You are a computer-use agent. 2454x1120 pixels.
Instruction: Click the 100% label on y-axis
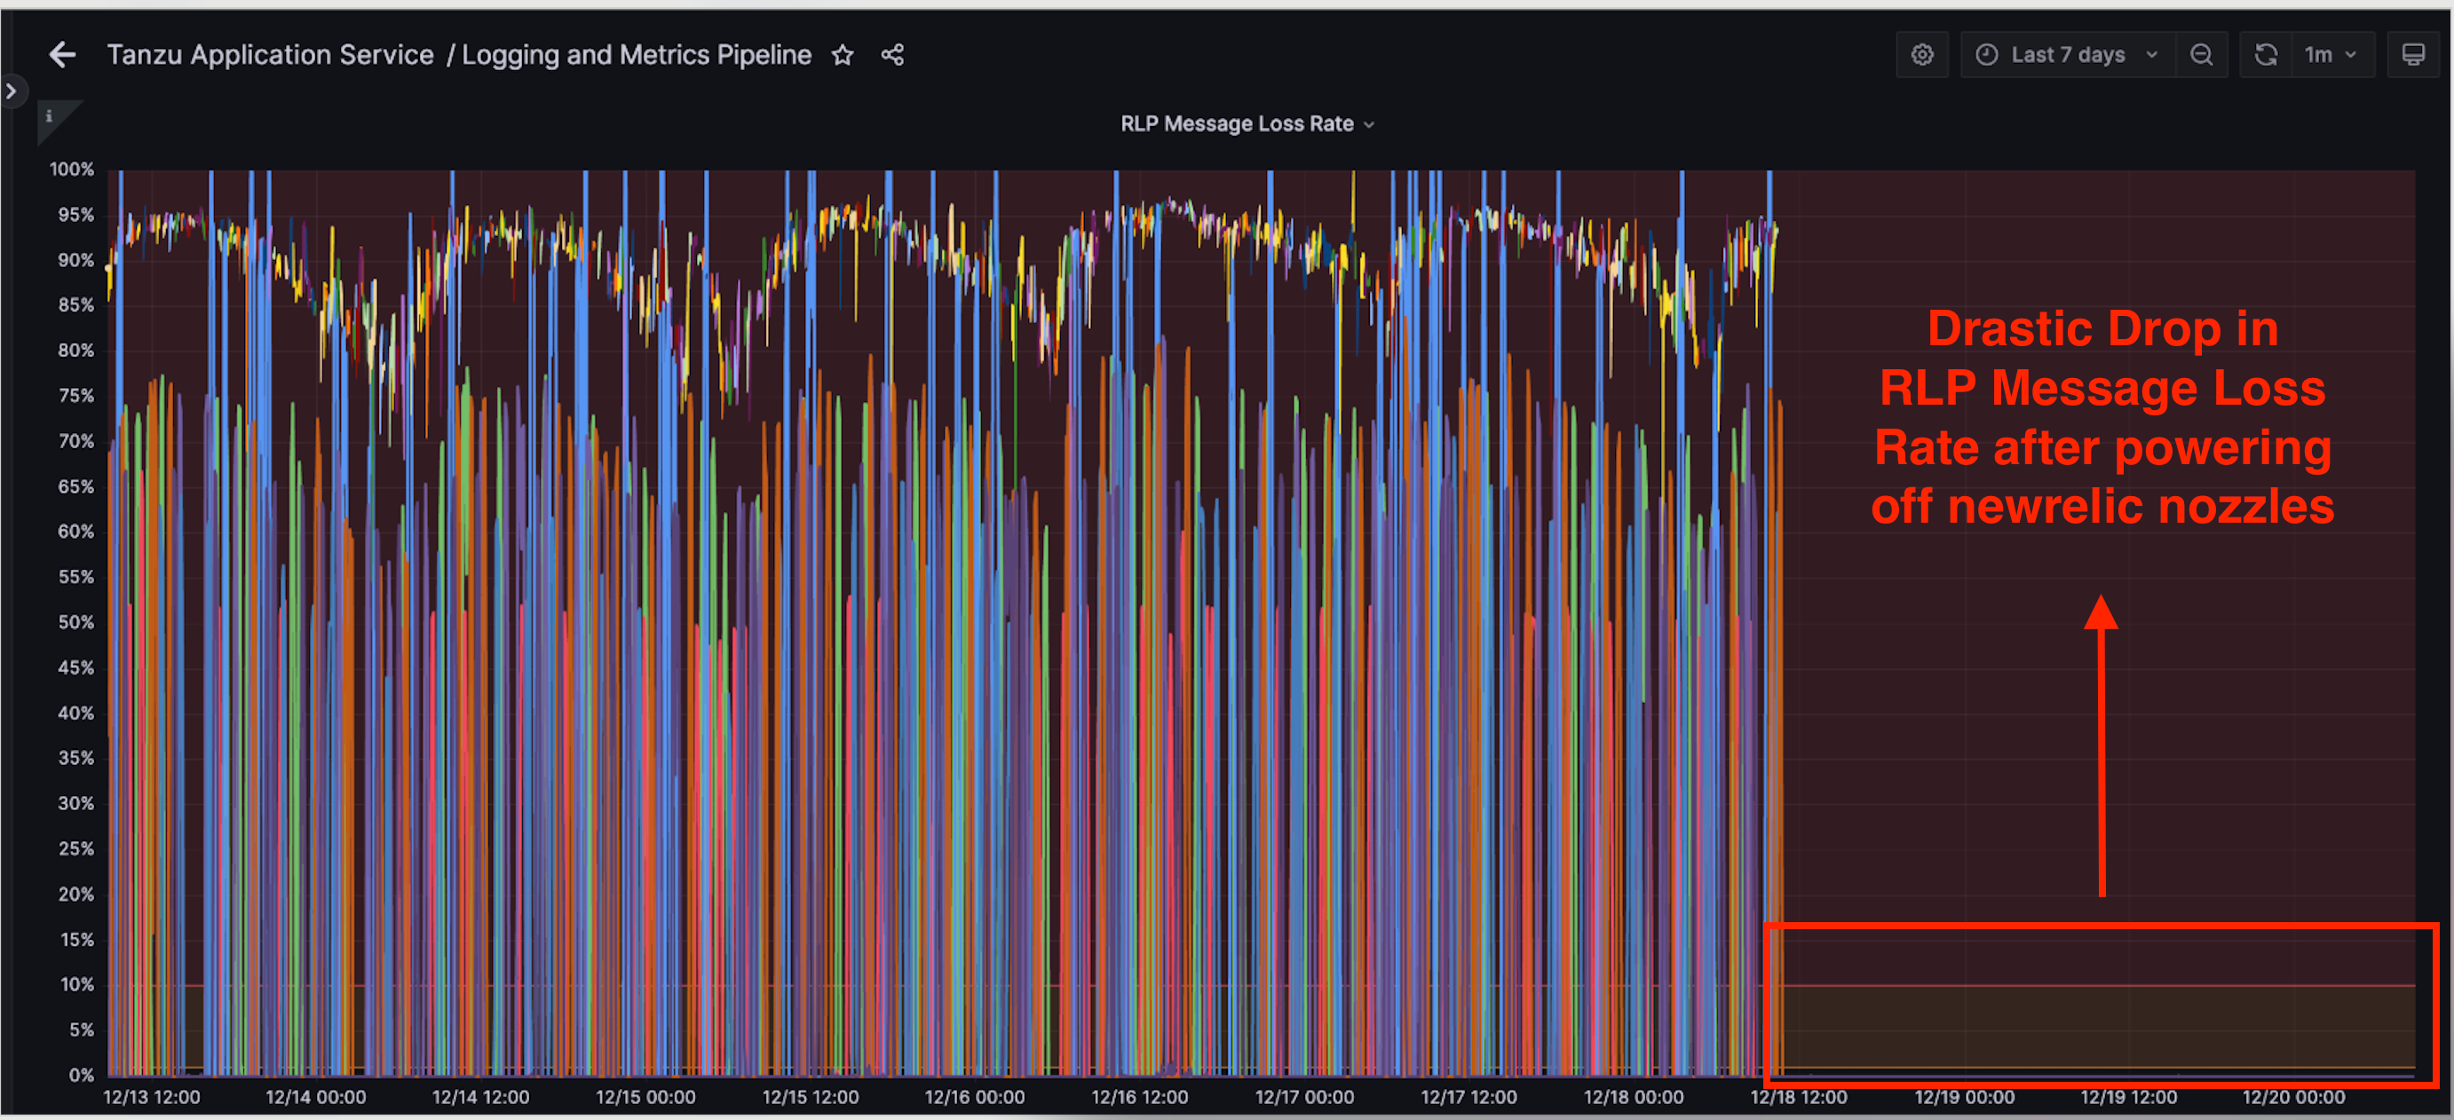pos(71,170)
